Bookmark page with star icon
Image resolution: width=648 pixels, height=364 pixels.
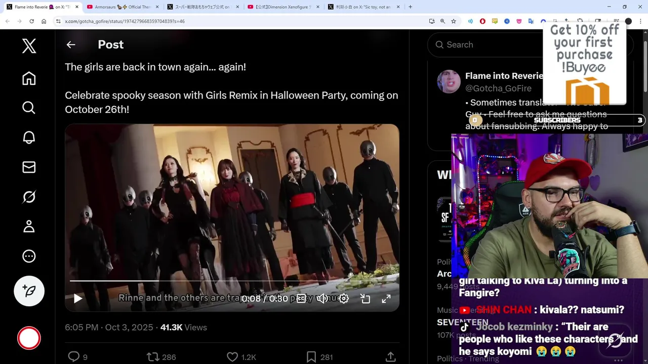coord(454,21)
